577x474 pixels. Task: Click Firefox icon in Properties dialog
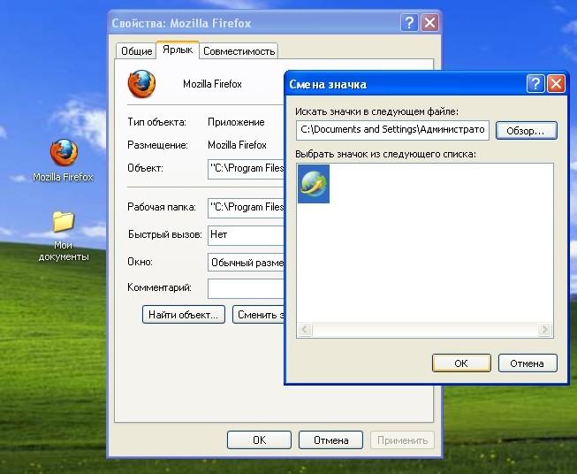[141, 84]
